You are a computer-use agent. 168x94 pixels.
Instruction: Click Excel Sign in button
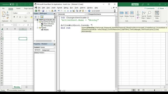135,4
